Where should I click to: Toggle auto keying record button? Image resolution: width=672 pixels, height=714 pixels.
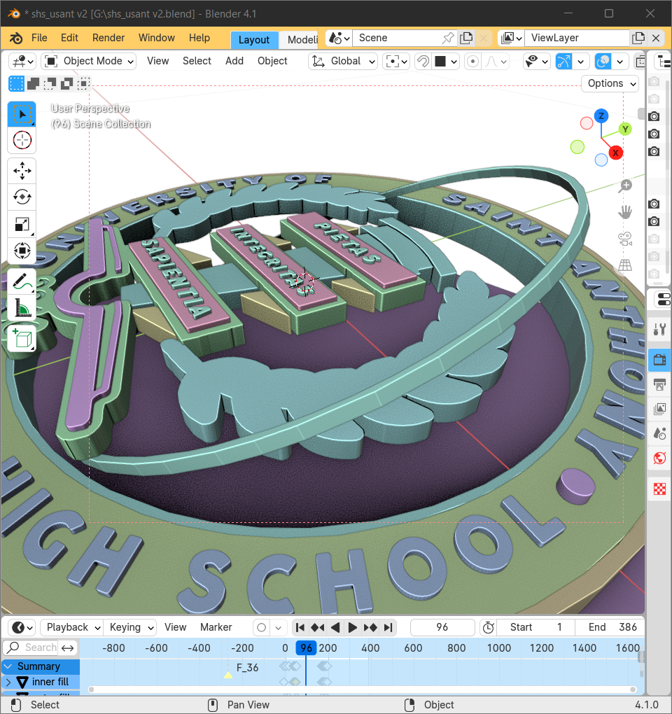261,627
